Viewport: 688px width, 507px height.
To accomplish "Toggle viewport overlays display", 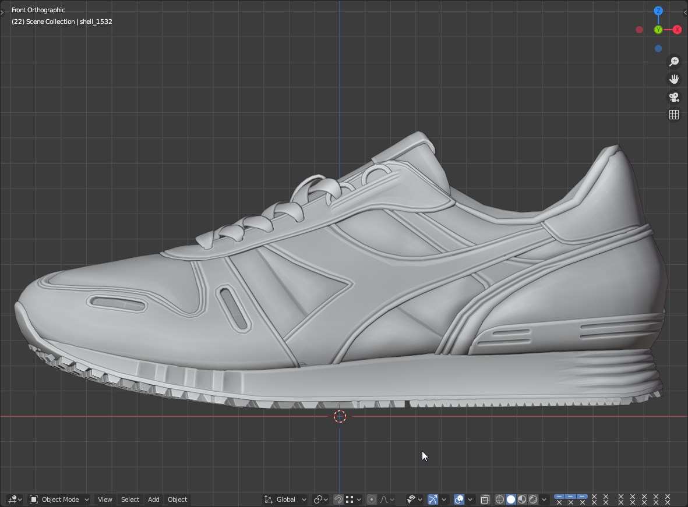I will (x=459, y=499).
